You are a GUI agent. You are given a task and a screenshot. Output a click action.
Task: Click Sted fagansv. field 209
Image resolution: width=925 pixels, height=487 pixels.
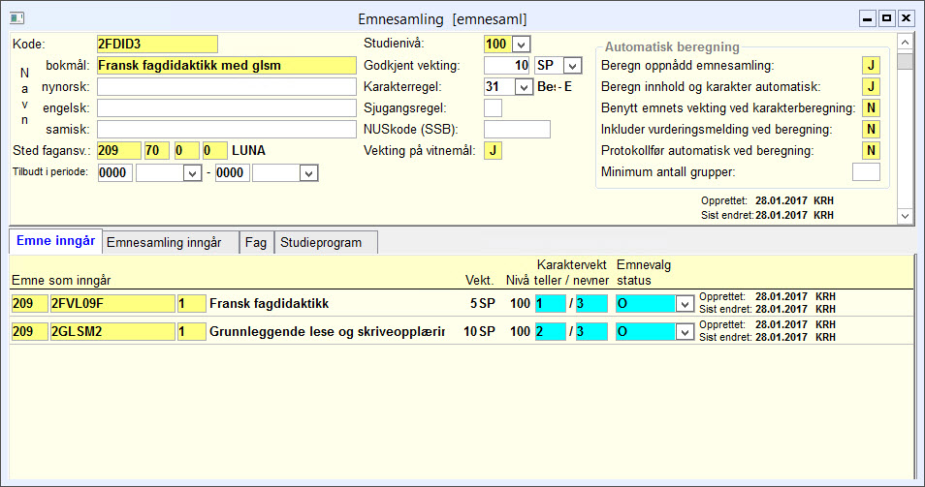118,150
